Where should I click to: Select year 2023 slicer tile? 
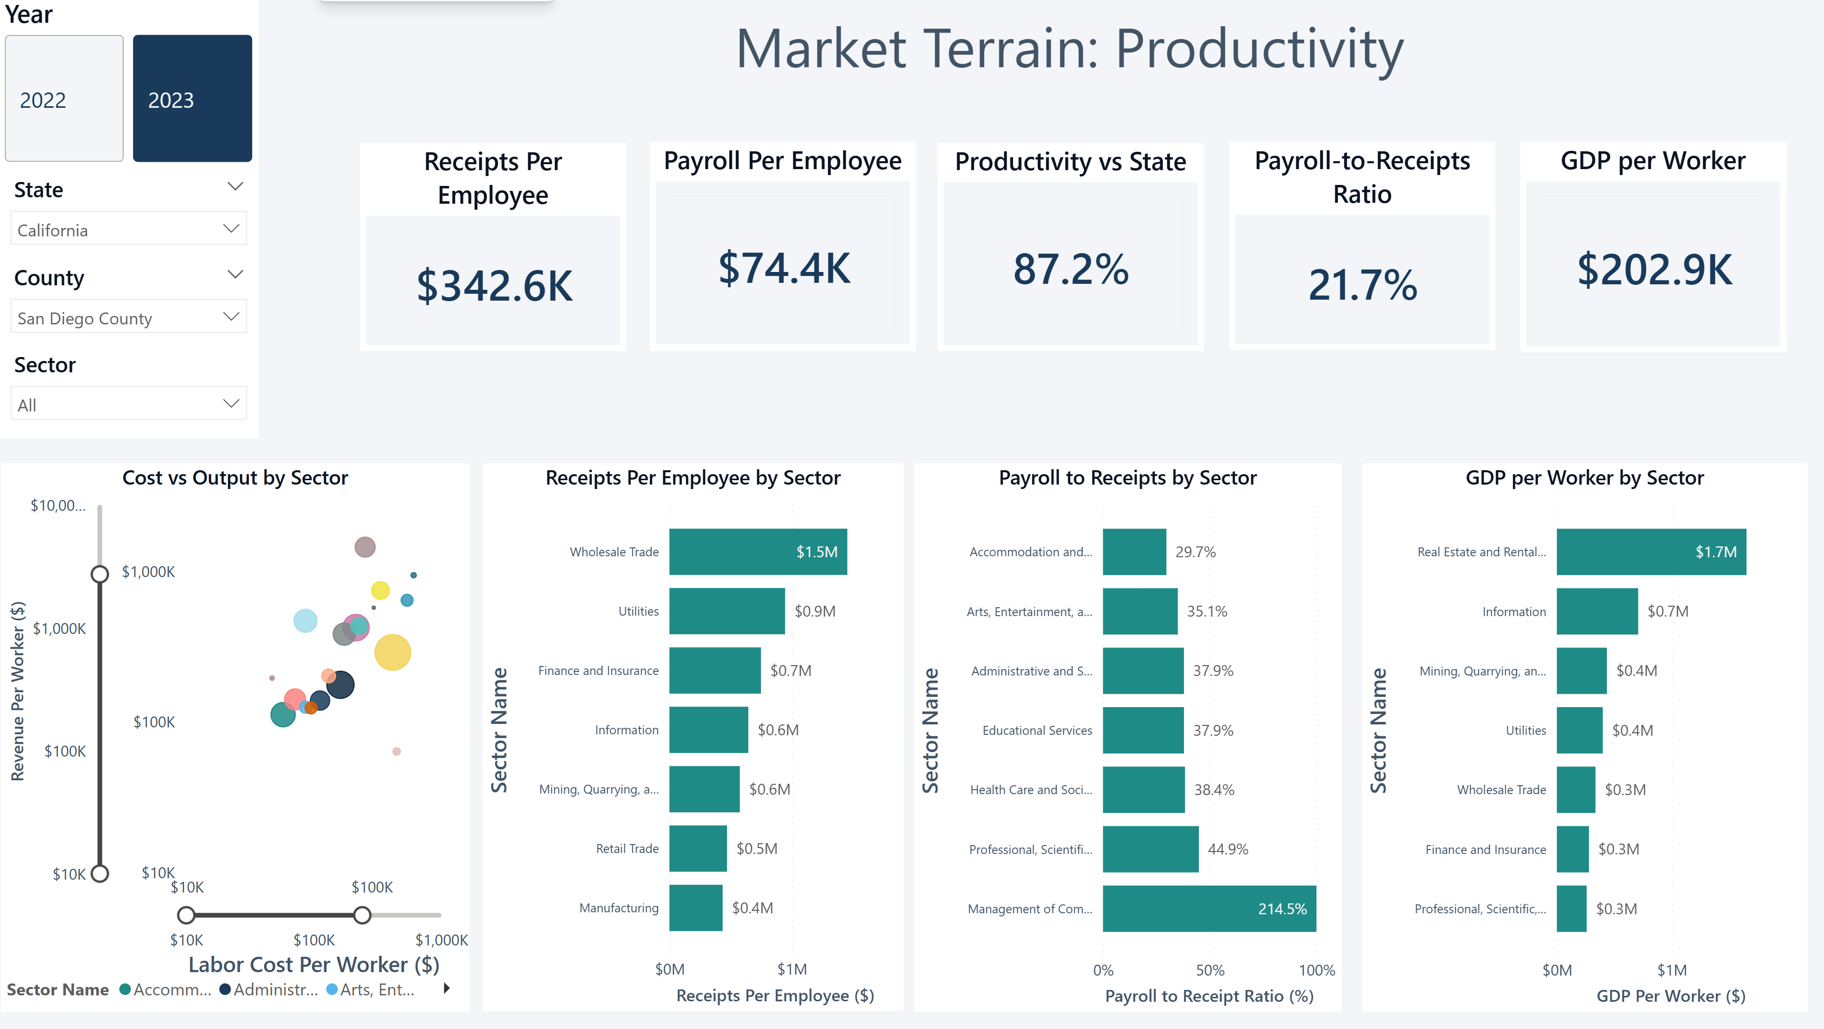[192, 98]
